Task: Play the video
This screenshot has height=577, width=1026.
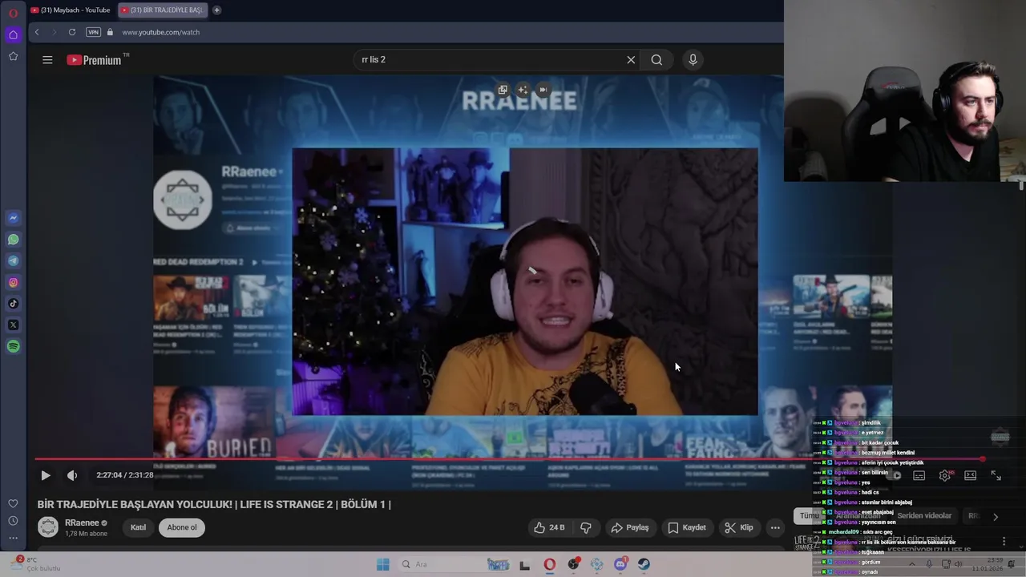Action: [x=46, y=475]
